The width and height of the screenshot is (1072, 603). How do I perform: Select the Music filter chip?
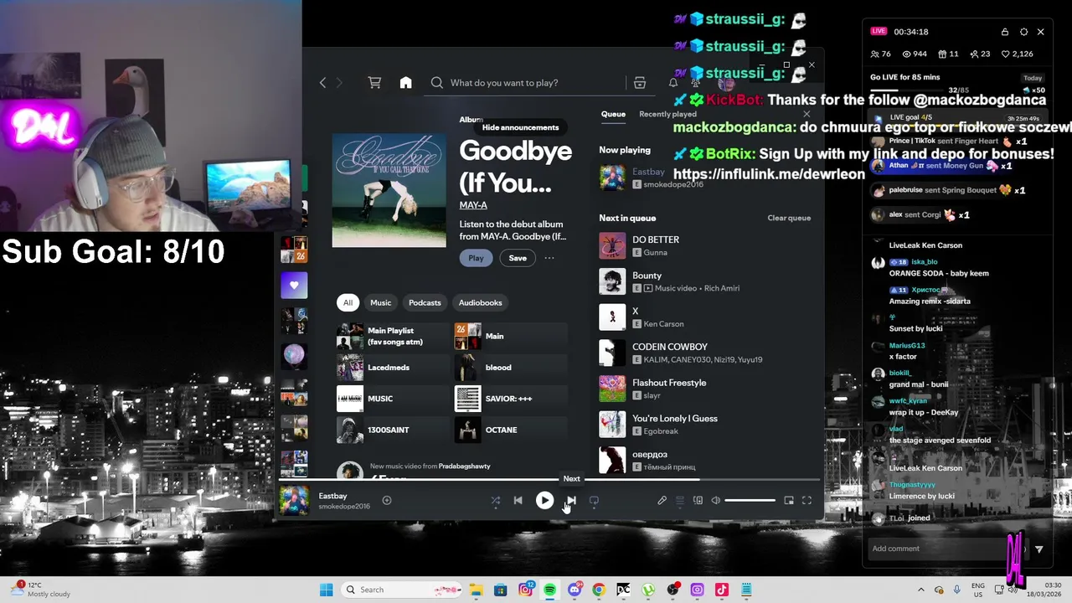point(380,302)
